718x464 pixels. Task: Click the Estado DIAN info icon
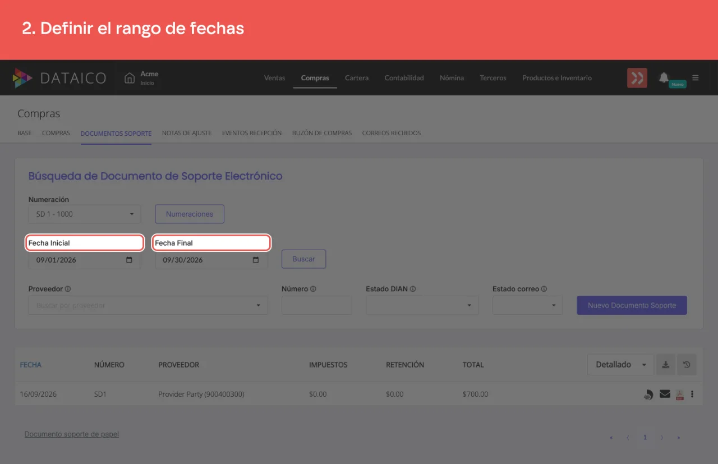[x=413, y=289]
